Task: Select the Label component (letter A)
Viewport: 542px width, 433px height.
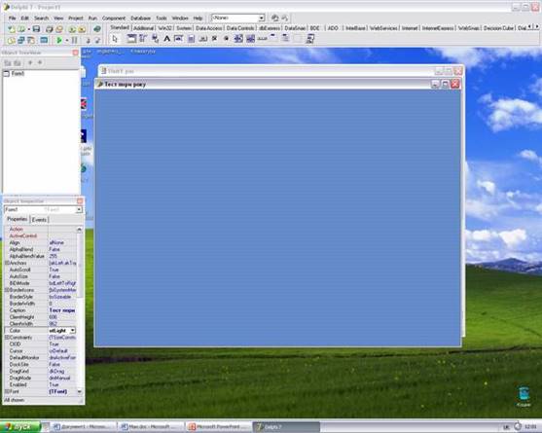Action: [167, 39]
